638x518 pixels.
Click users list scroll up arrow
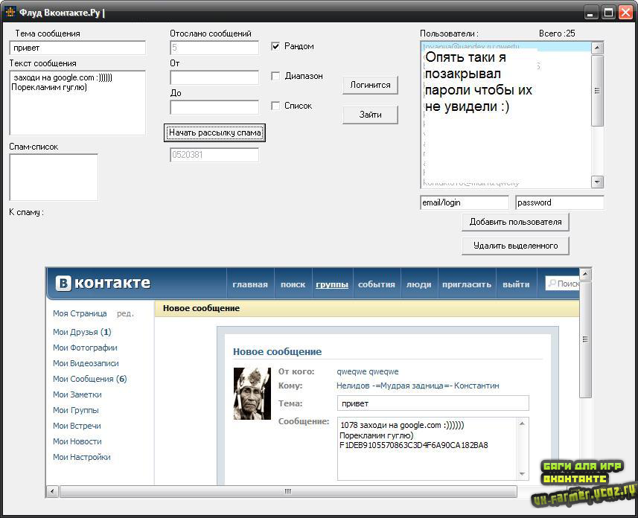(x=596, y=48)
